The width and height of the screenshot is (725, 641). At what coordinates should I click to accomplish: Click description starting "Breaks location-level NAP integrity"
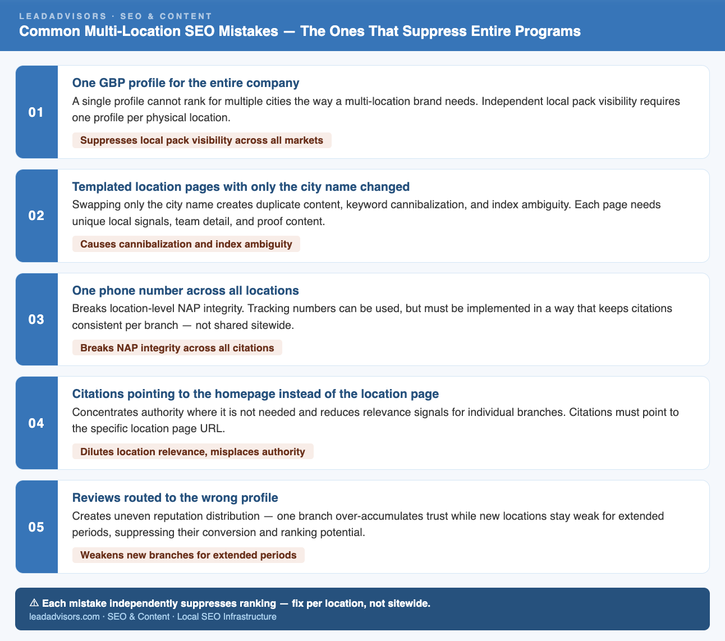click(x=372, y=317)
